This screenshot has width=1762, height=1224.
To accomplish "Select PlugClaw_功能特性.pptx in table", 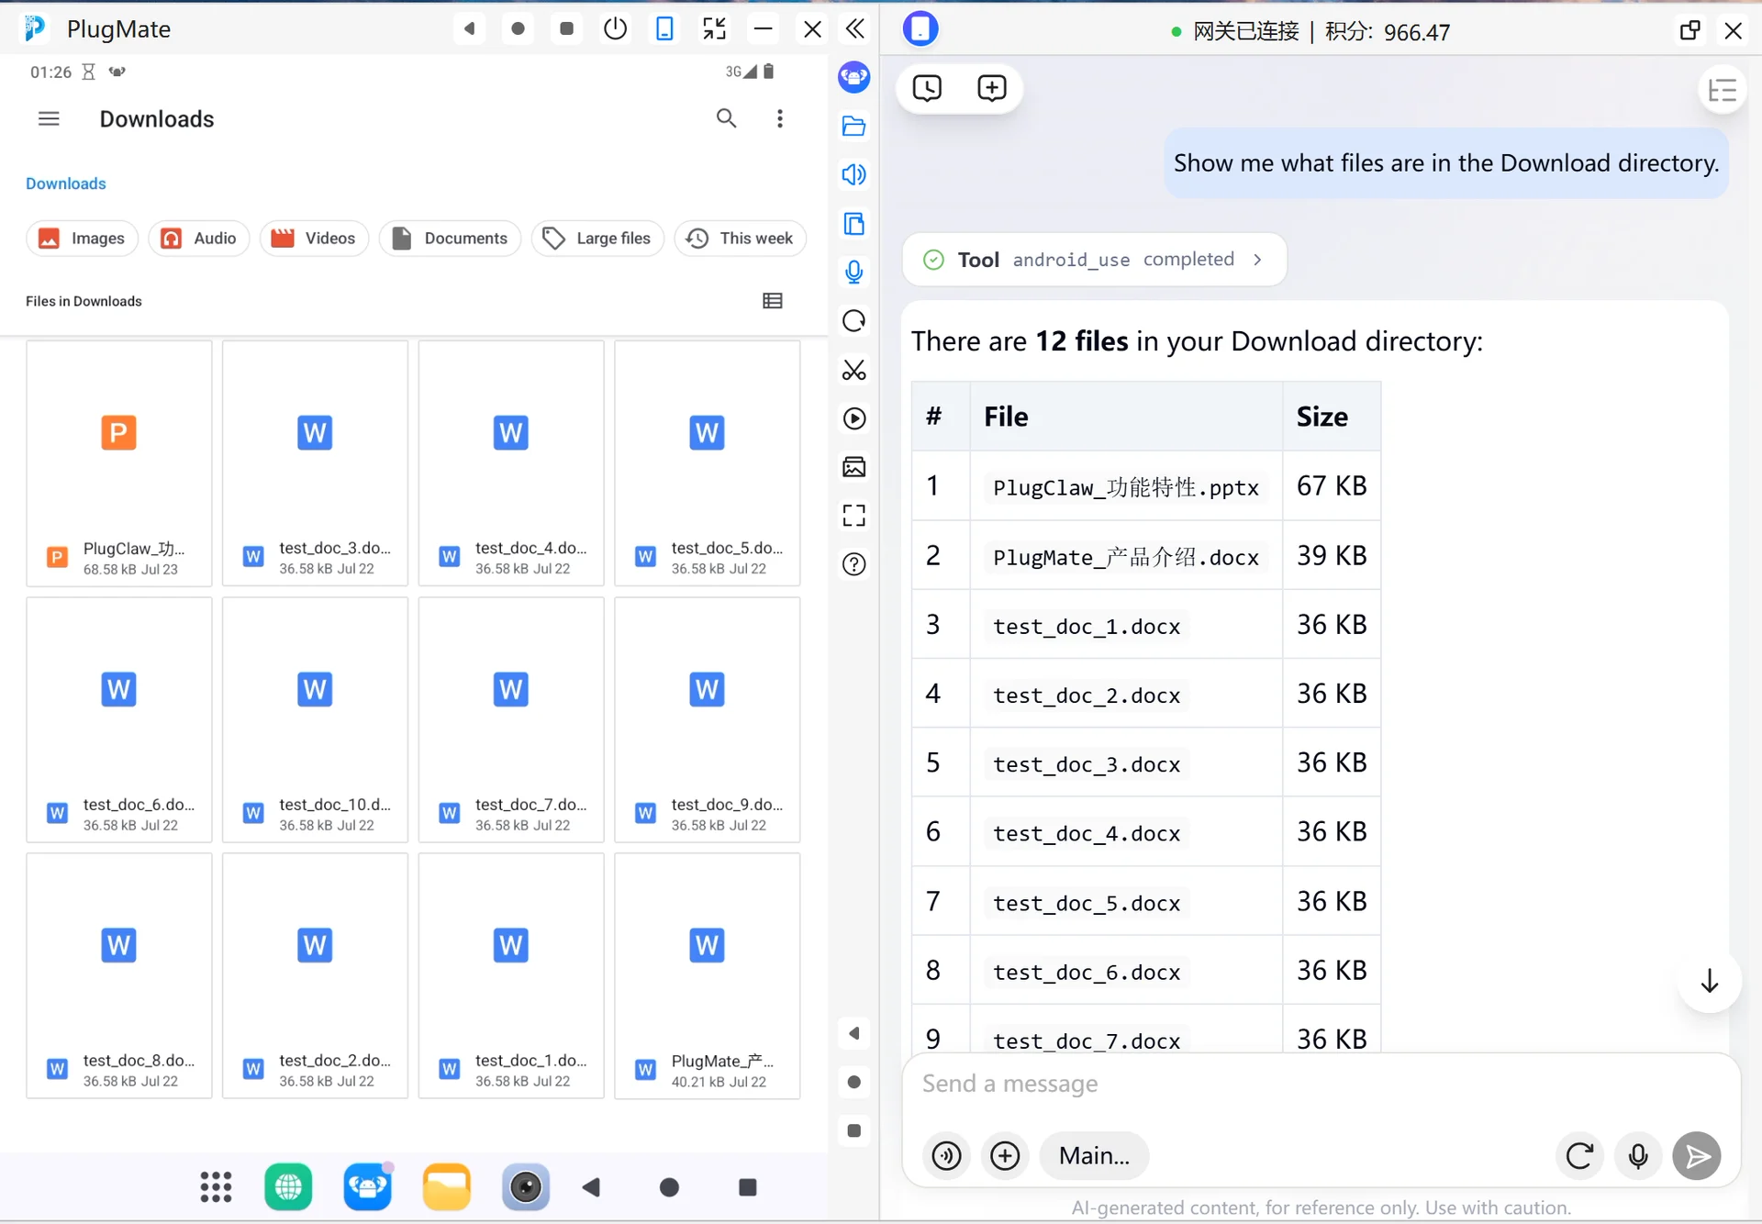I will pos(1126,487).
